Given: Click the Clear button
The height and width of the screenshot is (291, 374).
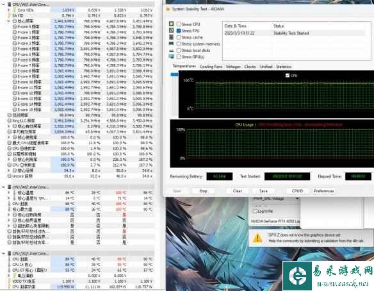Looking at the screenshot, I should [238, 191].
